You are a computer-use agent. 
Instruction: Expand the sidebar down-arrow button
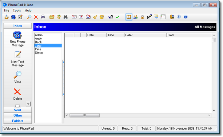(x=28, y=104)
